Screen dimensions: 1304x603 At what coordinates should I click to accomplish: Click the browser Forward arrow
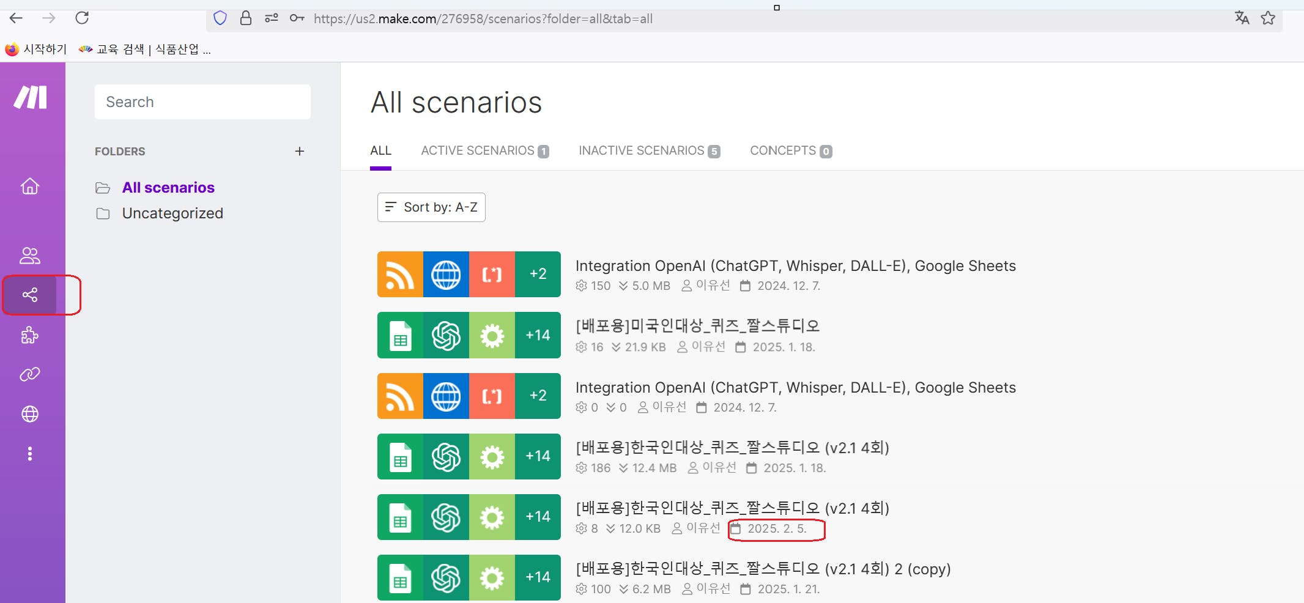tap(49, 18)
